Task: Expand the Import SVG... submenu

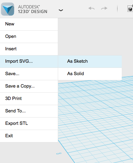Action: [x=29, y=62]
